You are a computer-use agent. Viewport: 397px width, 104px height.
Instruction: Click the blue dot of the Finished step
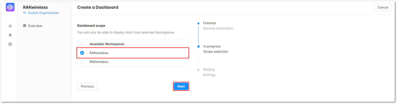[x=198, y=23]
